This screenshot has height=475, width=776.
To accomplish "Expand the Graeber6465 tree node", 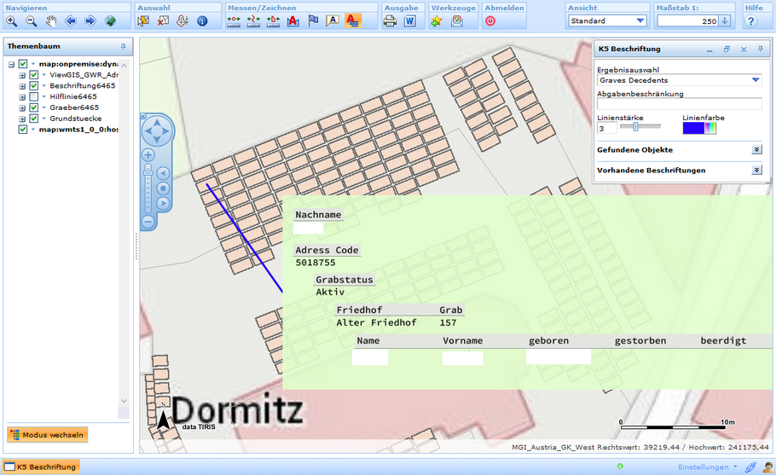I will [22, 107].
